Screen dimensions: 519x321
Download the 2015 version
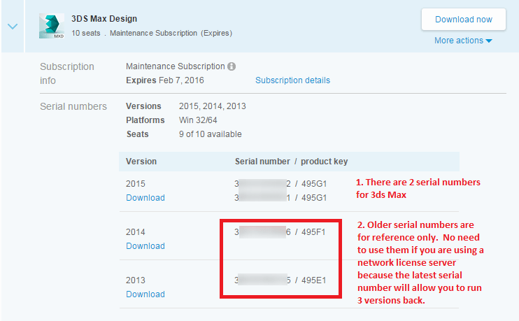(145, 197)
